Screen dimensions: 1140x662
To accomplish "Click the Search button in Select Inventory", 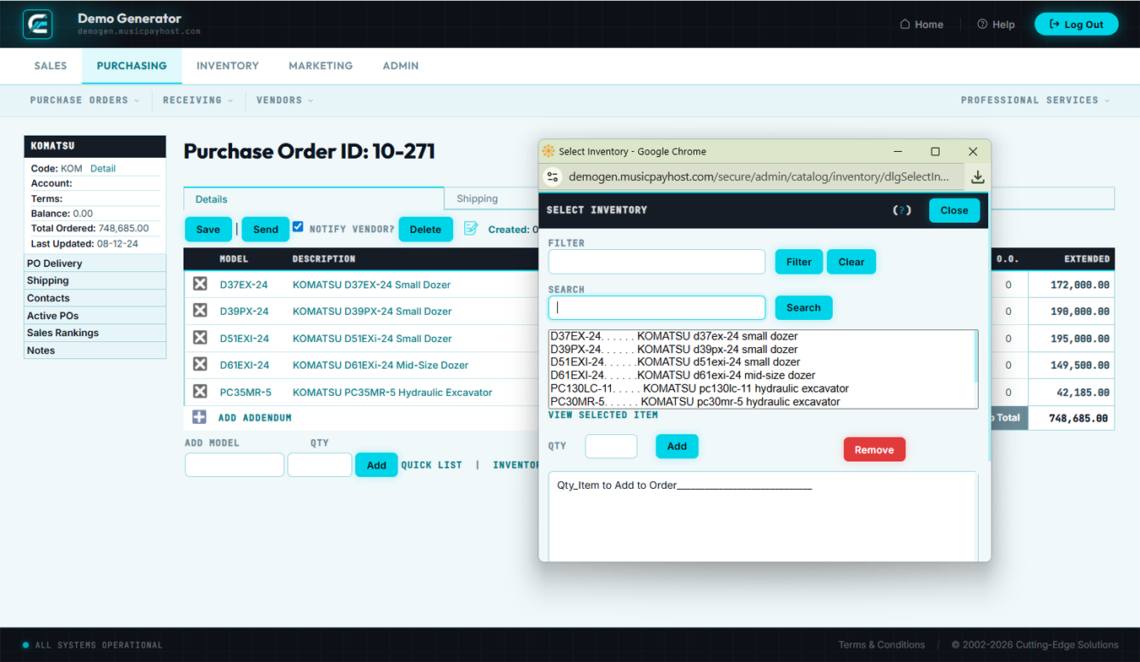I will tap(803, 307).
